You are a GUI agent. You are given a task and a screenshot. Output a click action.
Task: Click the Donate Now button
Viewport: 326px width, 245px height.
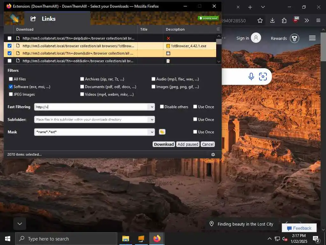click(x=208, y=18)
